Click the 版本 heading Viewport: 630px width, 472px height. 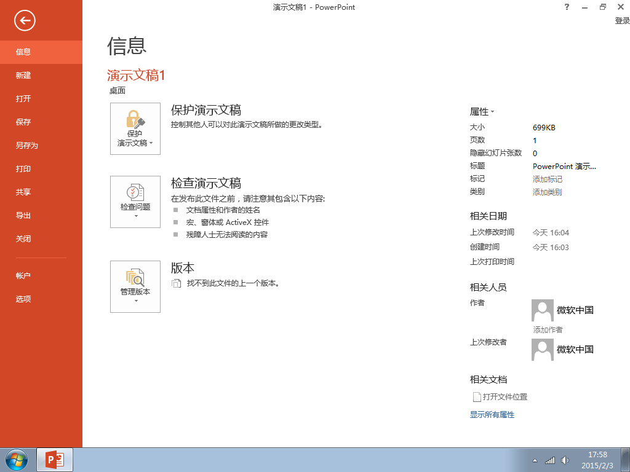coord(183,268)
